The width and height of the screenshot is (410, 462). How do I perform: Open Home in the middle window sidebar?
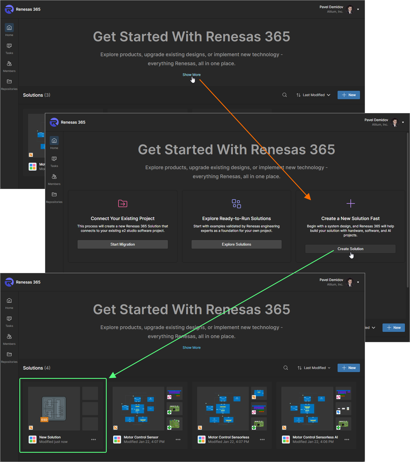pyautogui.click(x=54, y=143)
